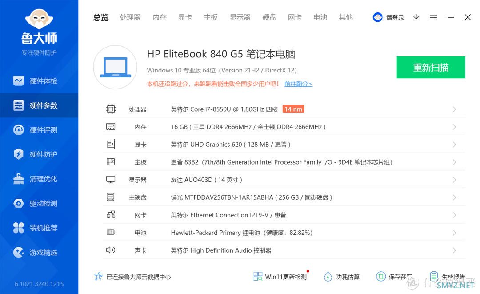The width and height of the screenshot is (480, 294).
Task: Open 硬件评测 in the sidebar
Action: point(39,130)
